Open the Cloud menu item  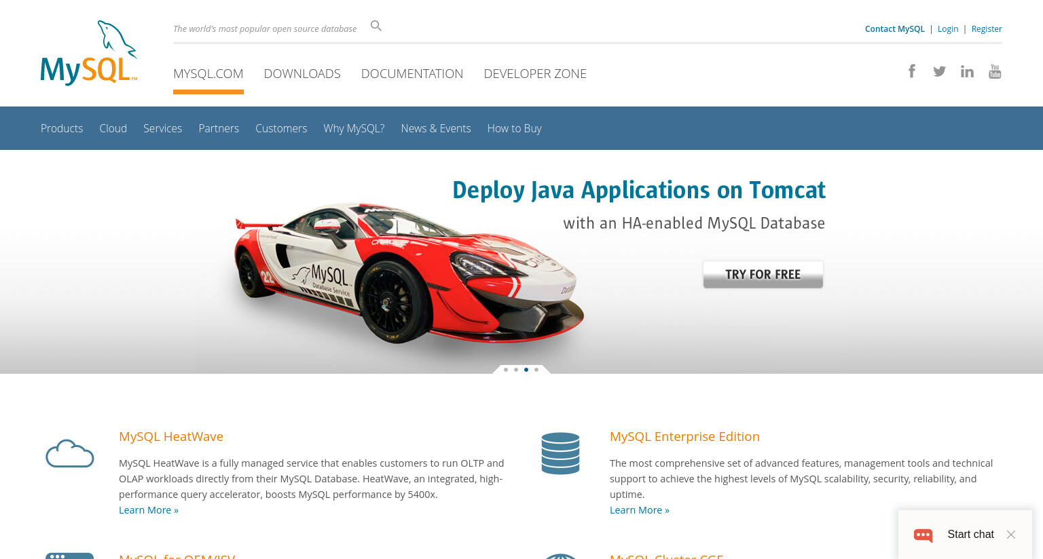click(113, 128)
